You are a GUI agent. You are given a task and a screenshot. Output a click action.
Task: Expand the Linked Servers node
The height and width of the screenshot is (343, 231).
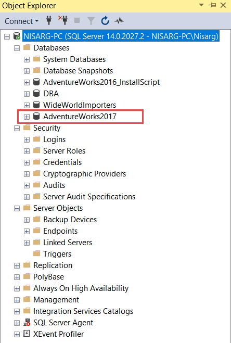(x=27, y=243)
